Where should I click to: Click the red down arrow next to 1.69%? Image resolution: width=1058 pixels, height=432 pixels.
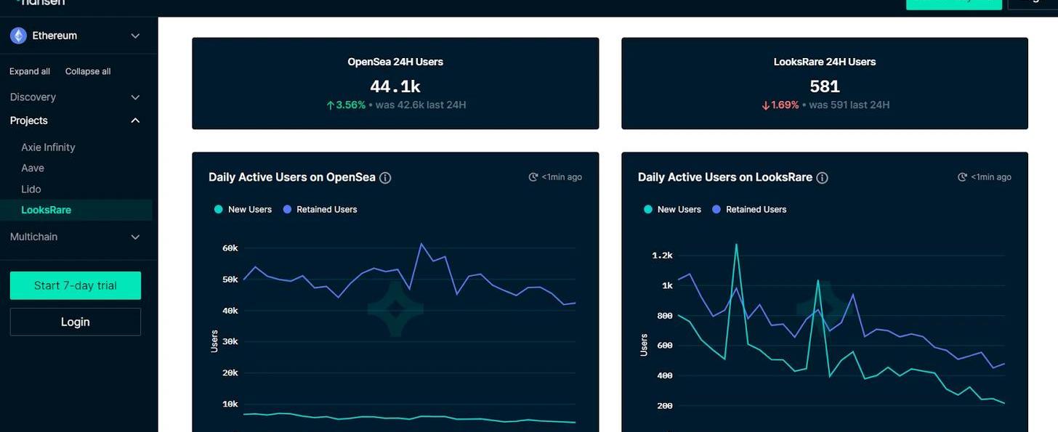click(x=765, y=105)
